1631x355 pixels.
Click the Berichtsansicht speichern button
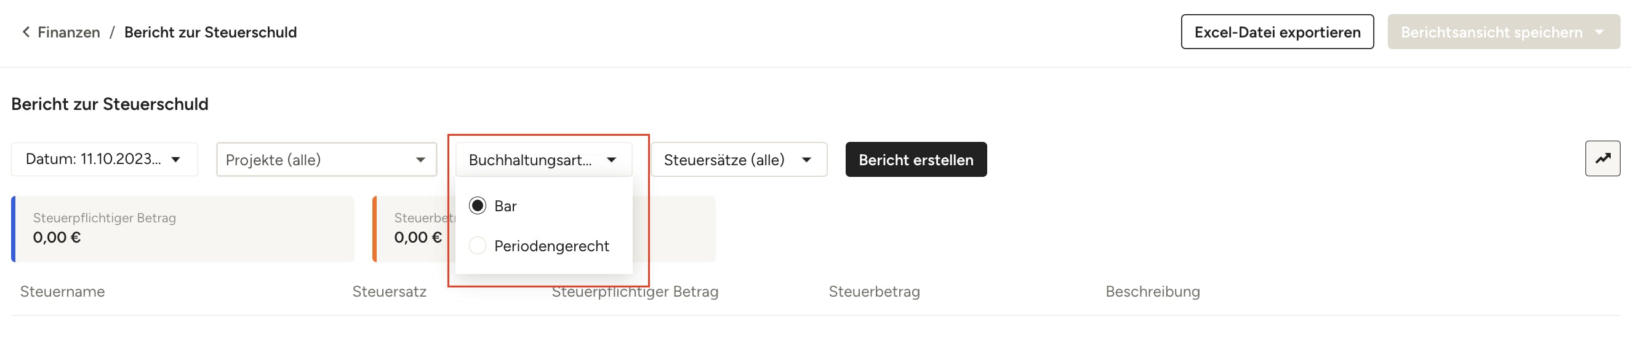pyautogui.click(x=1491, y=32)
